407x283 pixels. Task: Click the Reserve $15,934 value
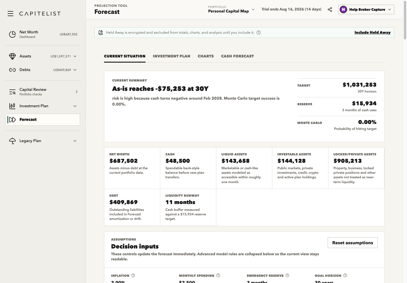pyautogui.click(x=364, y=103)
